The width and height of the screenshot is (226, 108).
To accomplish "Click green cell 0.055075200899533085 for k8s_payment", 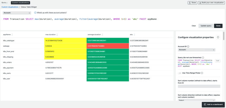I will tap(108, 68).
